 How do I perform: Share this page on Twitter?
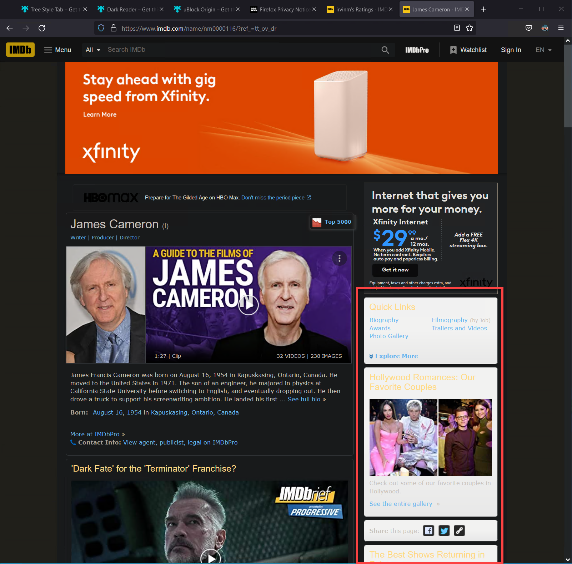point(444,530)
